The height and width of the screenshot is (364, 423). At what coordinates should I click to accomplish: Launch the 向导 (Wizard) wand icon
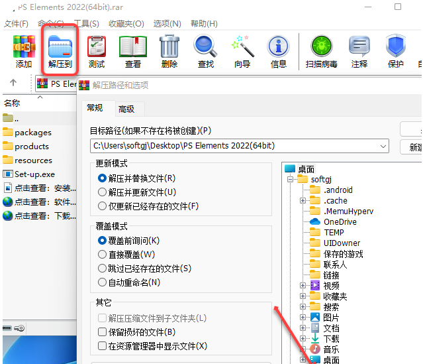(x=242, y=47)
